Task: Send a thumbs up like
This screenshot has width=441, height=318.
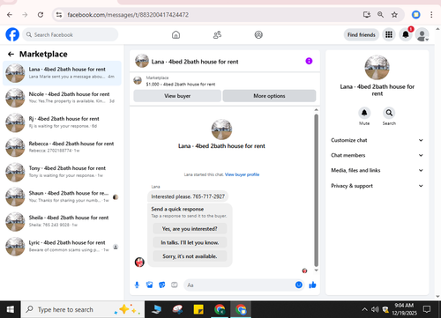Action: point(312,285)
